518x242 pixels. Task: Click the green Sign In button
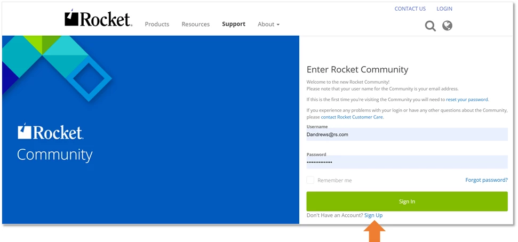pos(407,201)
